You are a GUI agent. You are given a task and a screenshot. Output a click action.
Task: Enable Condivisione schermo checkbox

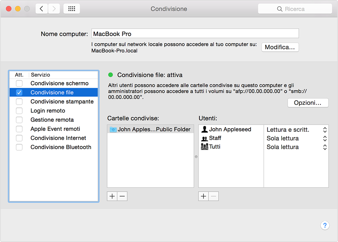(19, 83)
